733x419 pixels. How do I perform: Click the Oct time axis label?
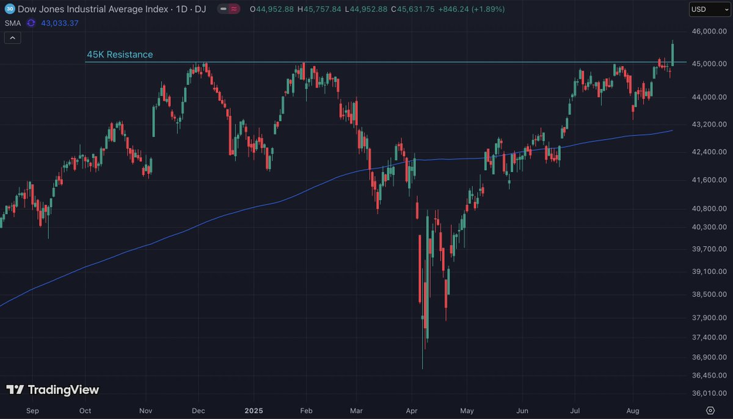click(86, 410)
